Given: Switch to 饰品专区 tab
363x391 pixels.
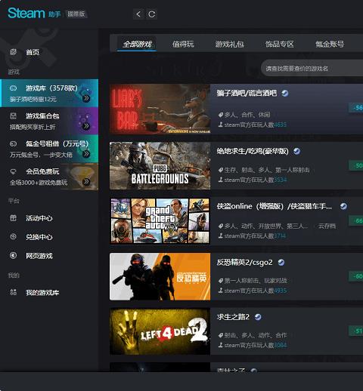Looking at the screenshot, I should pos(280,44).
